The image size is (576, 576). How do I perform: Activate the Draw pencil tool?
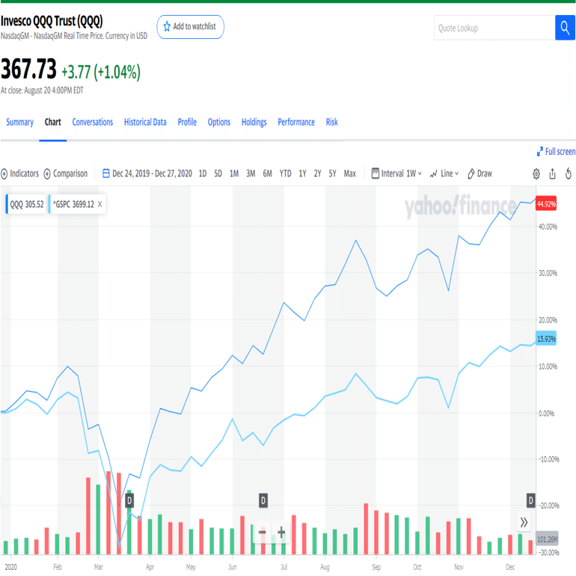pos(480,174)
